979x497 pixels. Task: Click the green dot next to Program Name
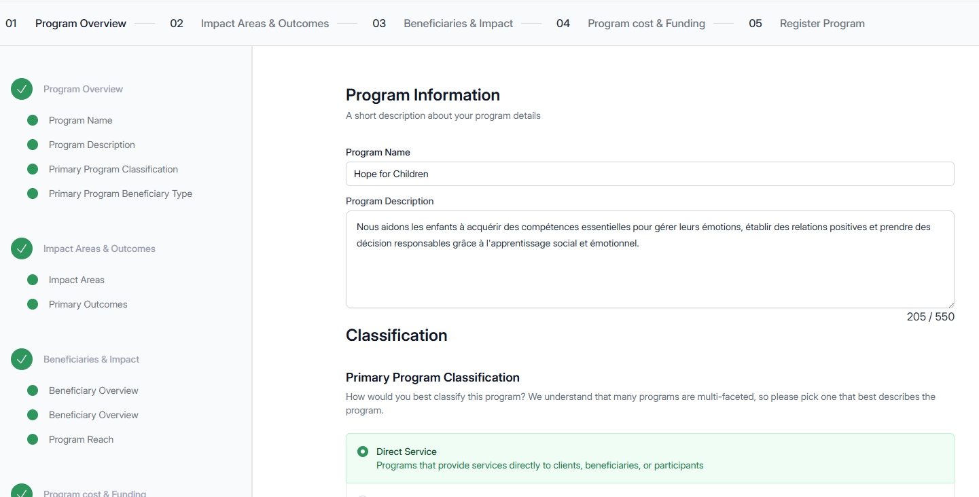33,120
